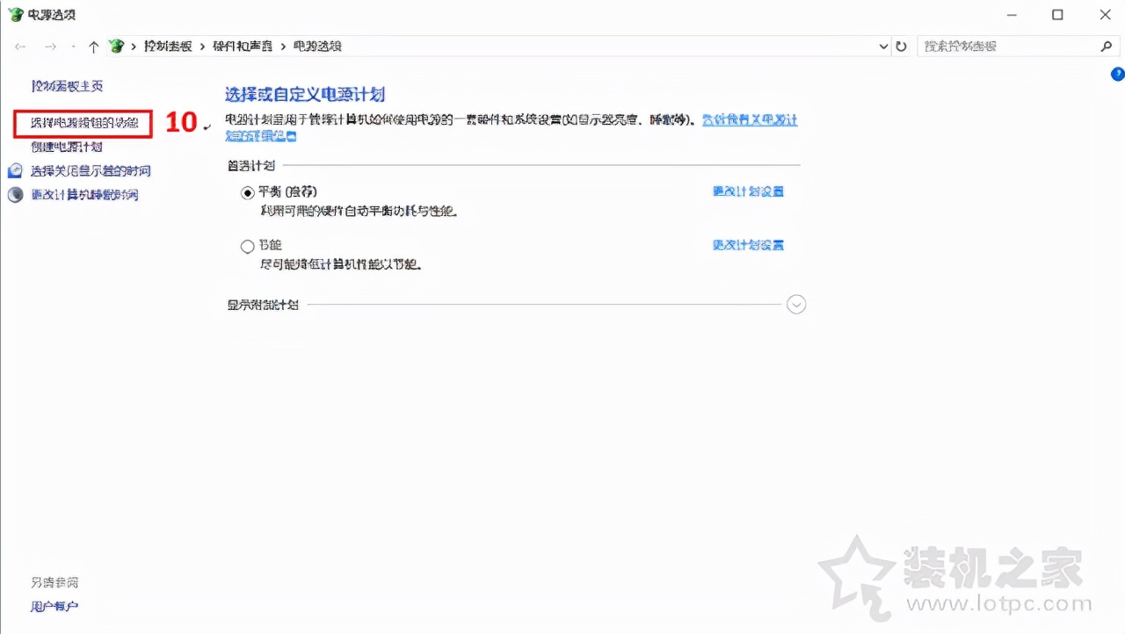Navigate to 硬件和声音 in the breadcrumb
Viewport: 1125px width, 634px height.
242,46
